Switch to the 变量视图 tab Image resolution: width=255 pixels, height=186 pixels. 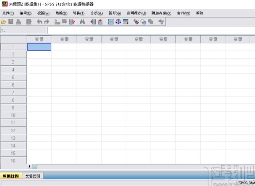point(33,176)
